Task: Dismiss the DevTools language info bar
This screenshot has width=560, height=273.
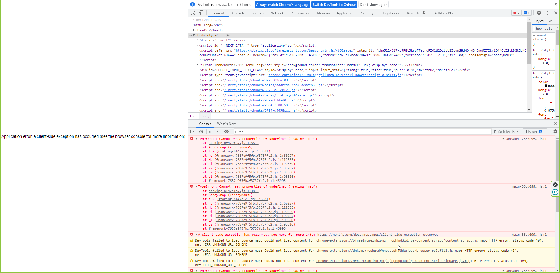Action: [556, 4]
